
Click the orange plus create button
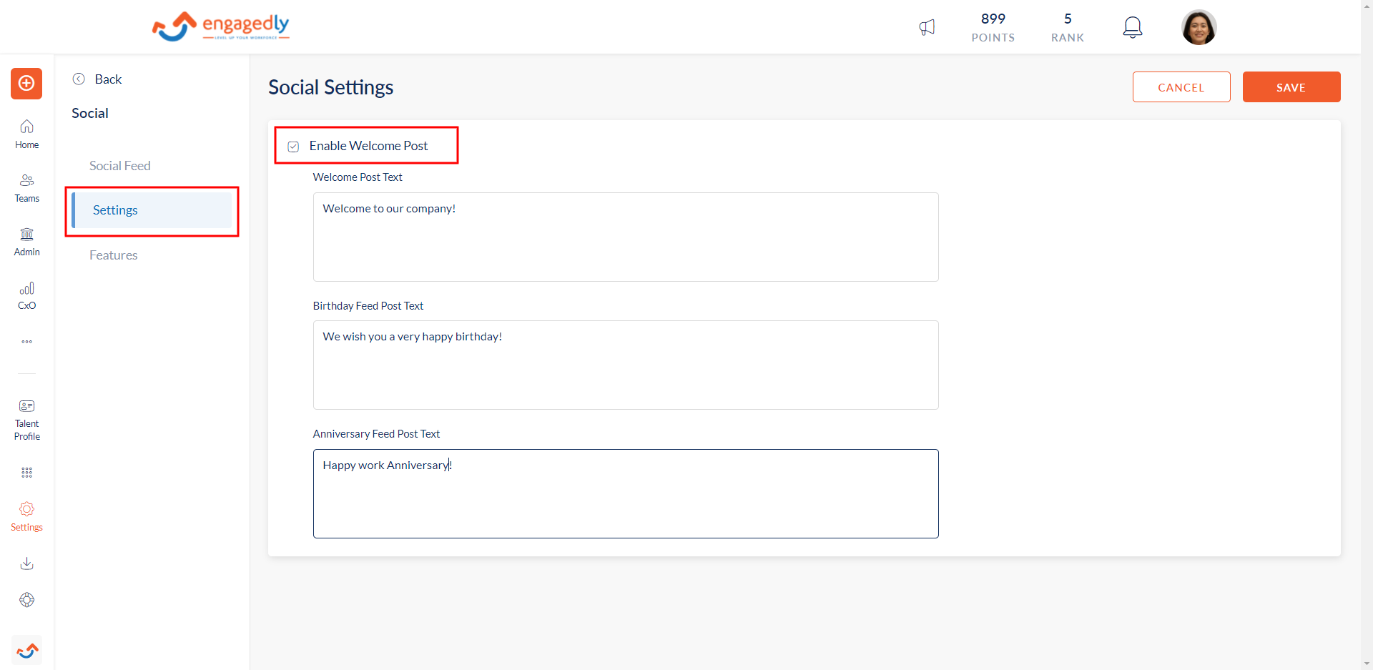pyautogui.click(x=26, y=84)
